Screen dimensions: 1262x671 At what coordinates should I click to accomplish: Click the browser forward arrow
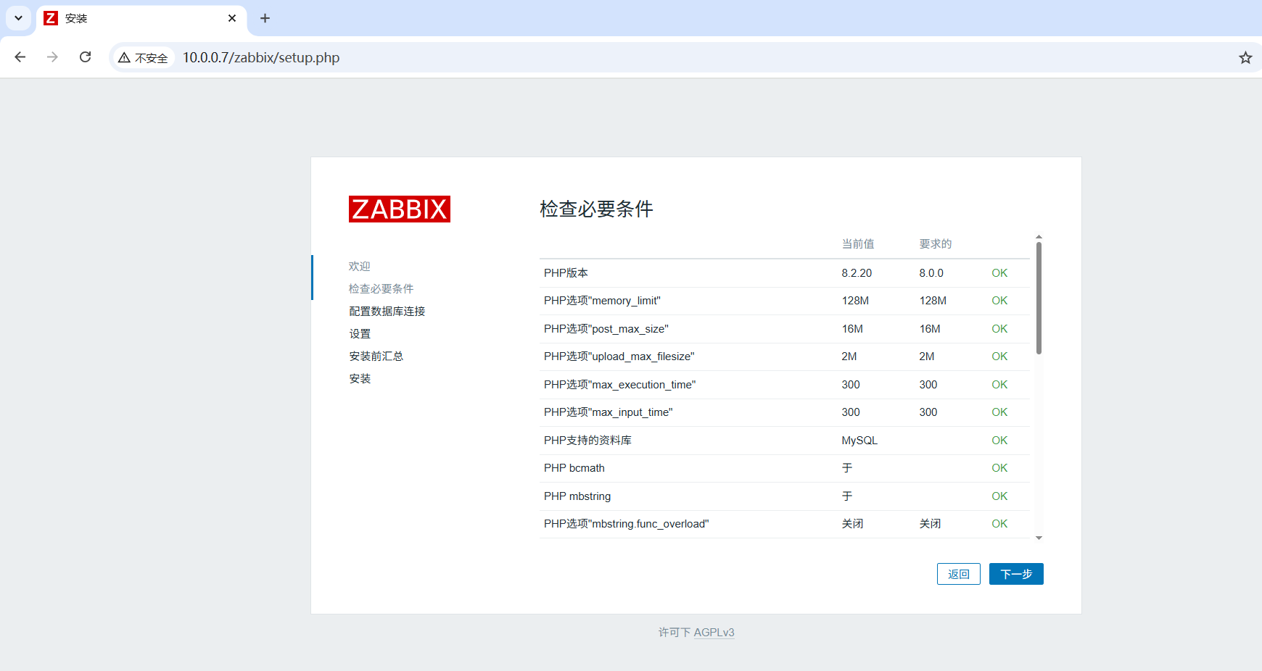pos(52,57)
